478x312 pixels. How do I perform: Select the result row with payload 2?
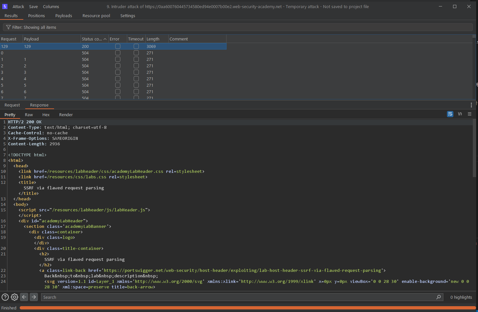tap(113, 66)
